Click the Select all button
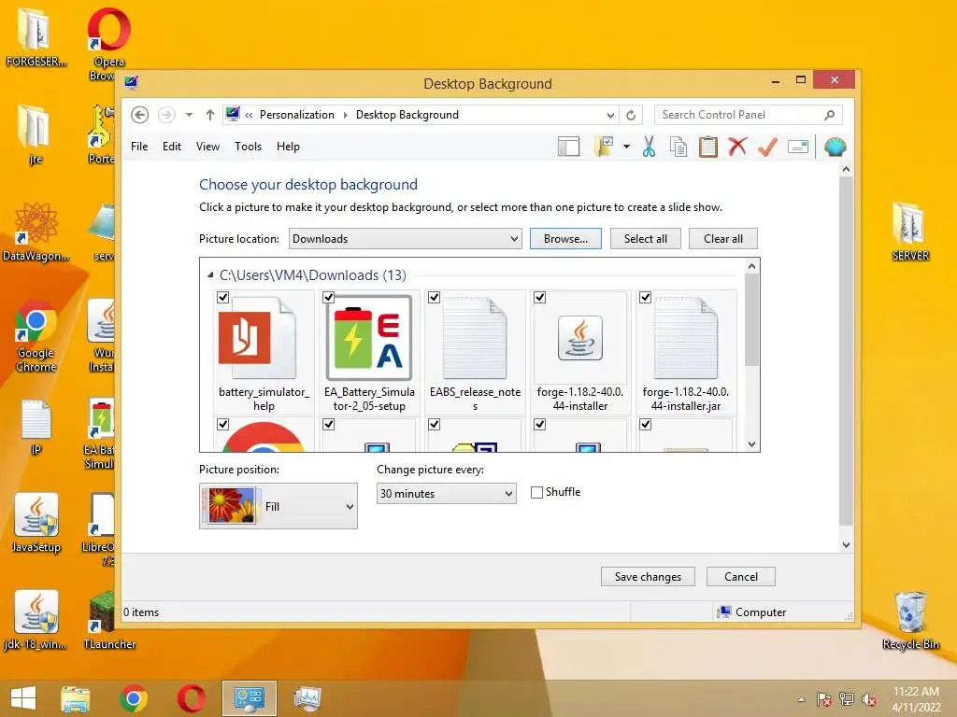Viewport: 957px width, 717px height. click(x=645, y=239)
